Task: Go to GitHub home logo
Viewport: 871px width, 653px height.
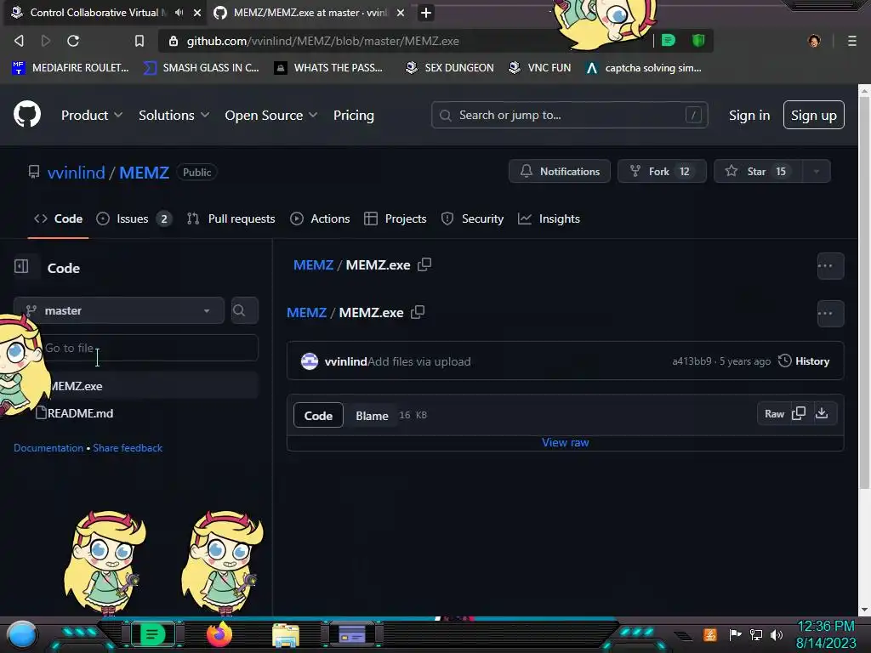Action: 27,115
